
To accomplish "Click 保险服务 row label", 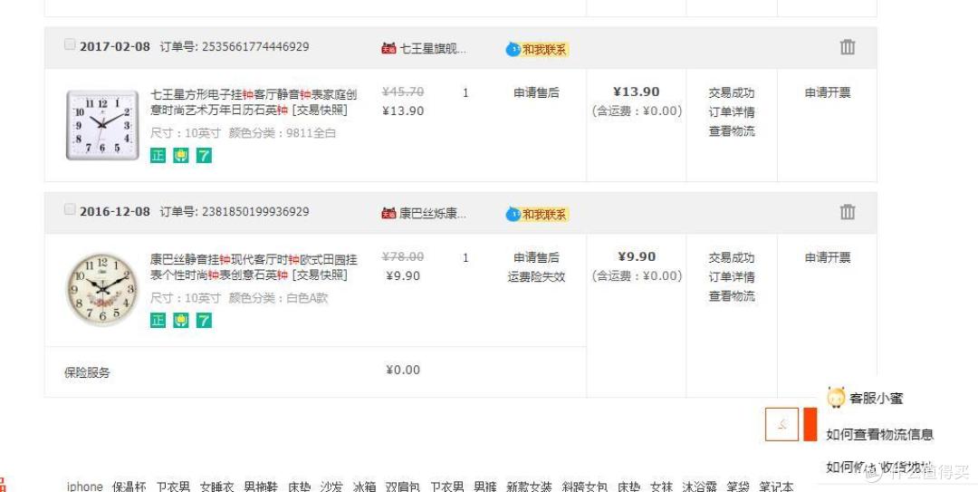I will coord(87,372).
